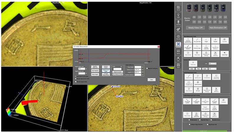The width and height of the screenshot is (236, 132).
Task: Select the Two-point line tool
Action: point(197,41)
